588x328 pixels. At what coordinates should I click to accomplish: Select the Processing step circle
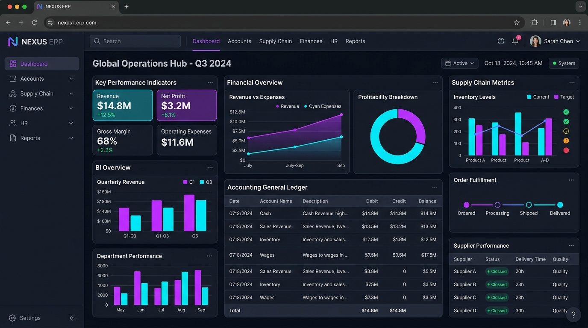(x=497, y=205)
